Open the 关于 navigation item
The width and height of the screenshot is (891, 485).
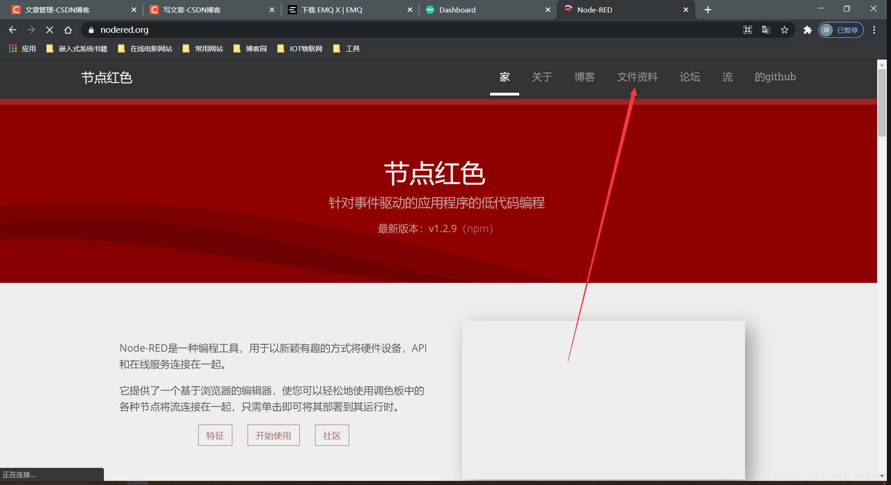point(542,77)
